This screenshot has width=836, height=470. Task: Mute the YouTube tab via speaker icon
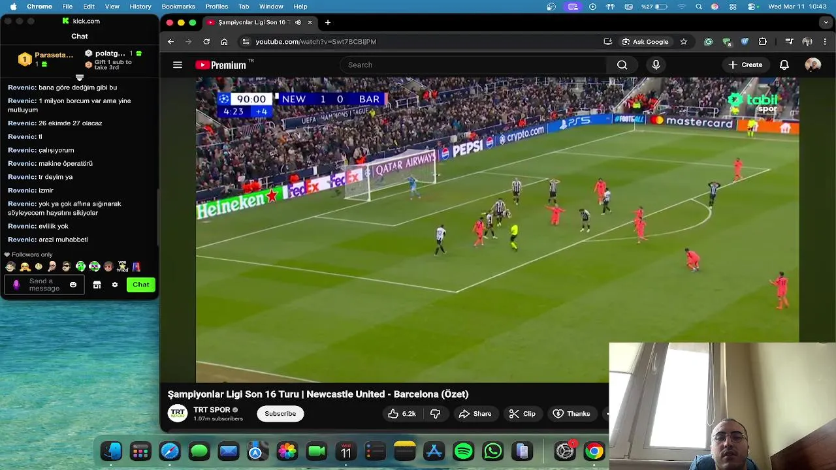298,22
